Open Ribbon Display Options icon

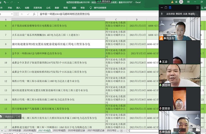coord(188,2)
